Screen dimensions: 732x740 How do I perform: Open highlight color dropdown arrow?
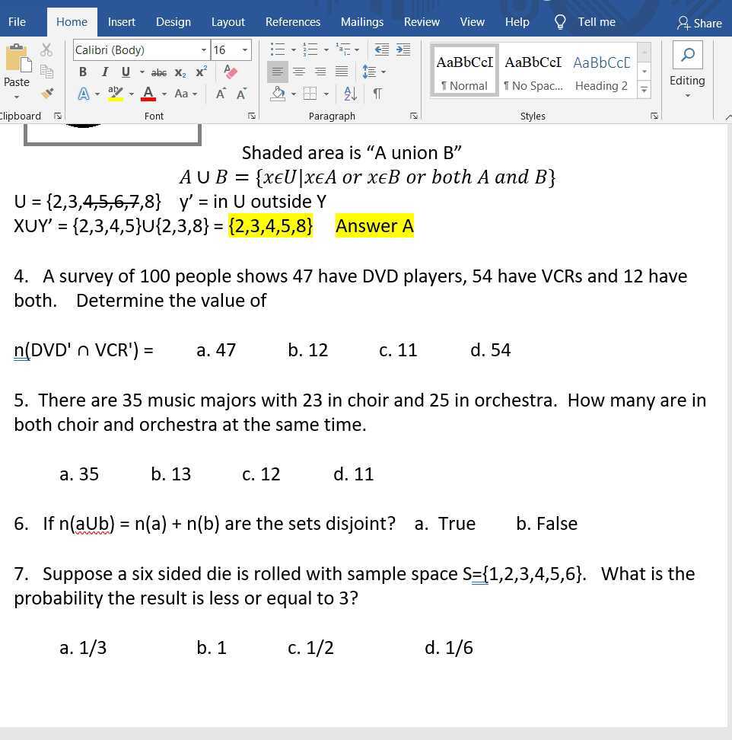click(x=131, y=94)
